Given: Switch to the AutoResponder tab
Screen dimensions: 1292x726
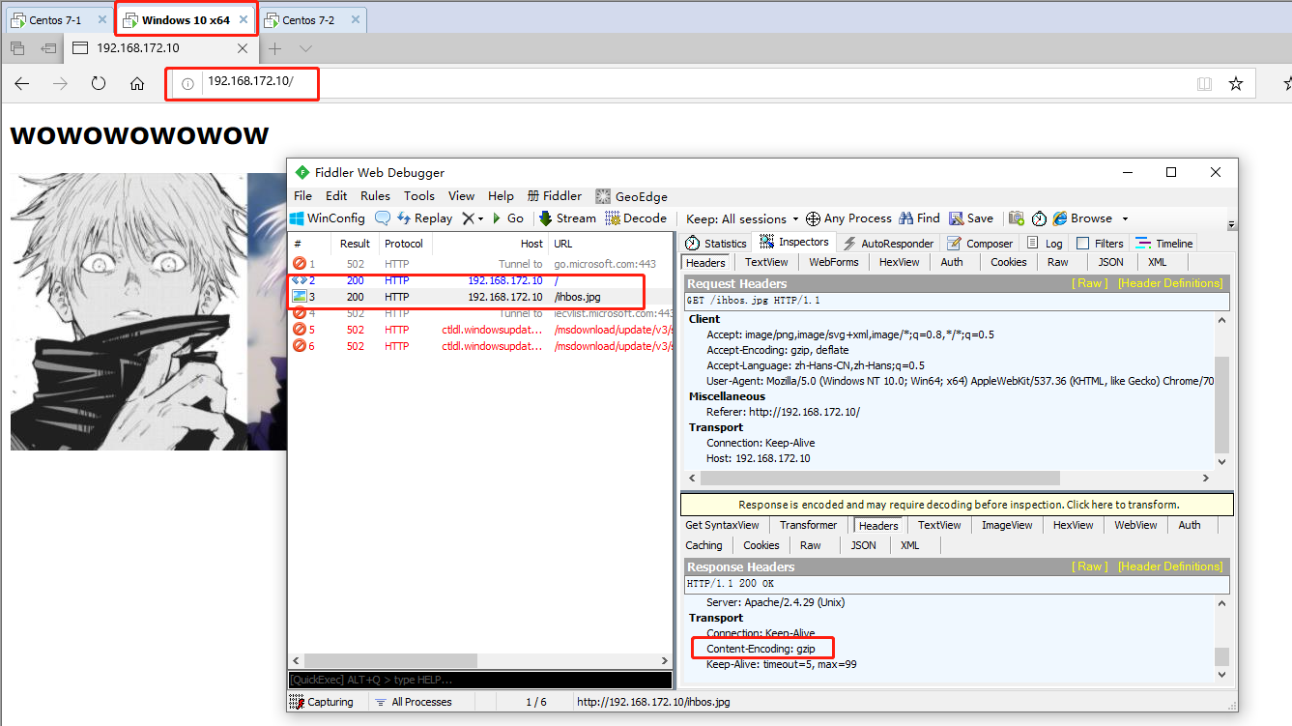Looking at the screenshot, I should click(888, 244).
